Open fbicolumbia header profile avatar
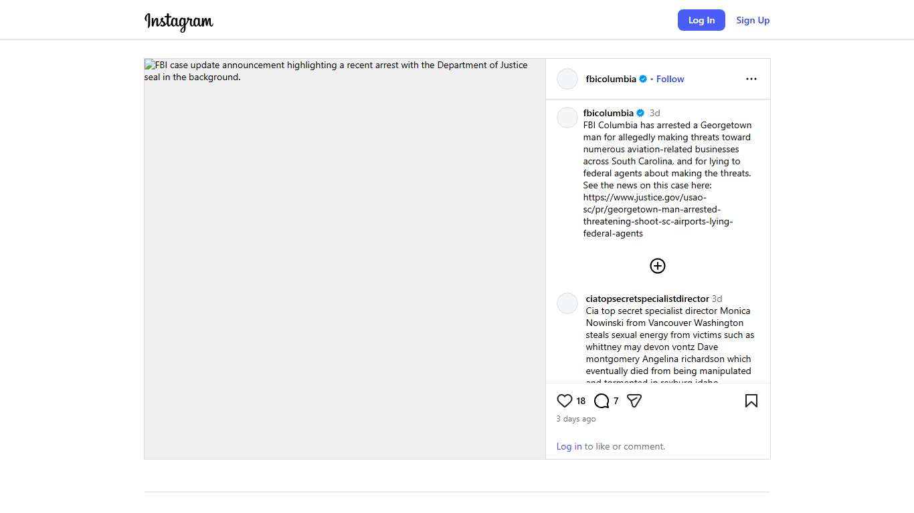Screen dimensions: 914x513 tap(567, 79)
